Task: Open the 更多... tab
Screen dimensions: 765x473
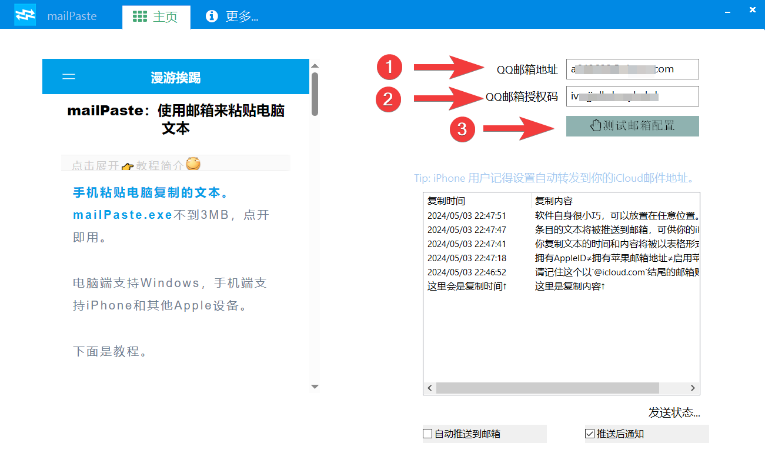Action: (233, 16)
